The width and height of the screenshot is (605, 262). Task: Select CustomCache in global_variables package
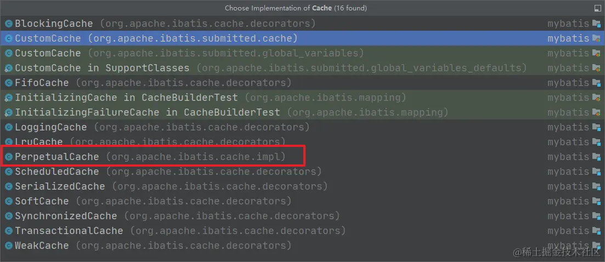[48, 53]
